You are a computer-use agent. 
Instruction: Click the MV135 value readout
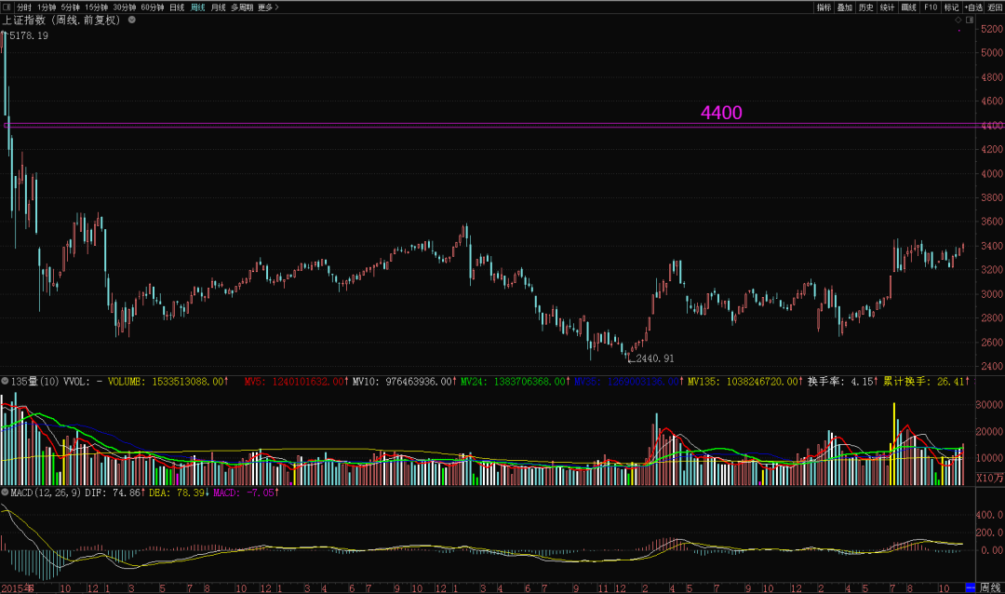coord(745,381)
